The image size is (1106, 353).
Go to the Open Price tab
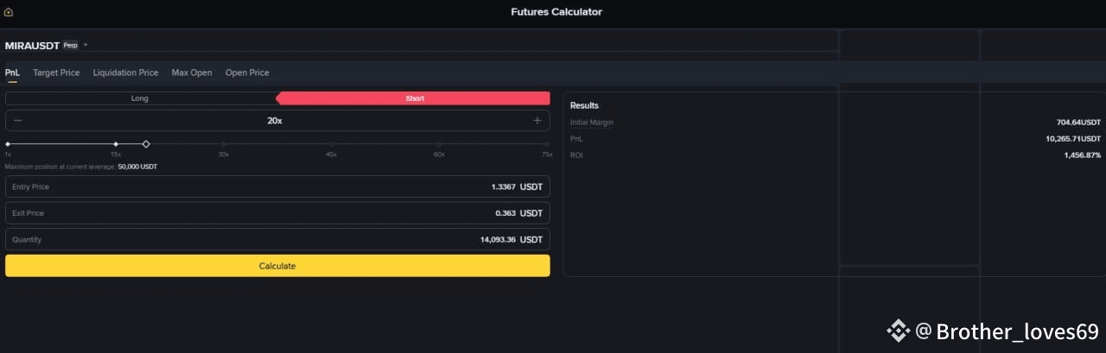click(x=247, y=72)
